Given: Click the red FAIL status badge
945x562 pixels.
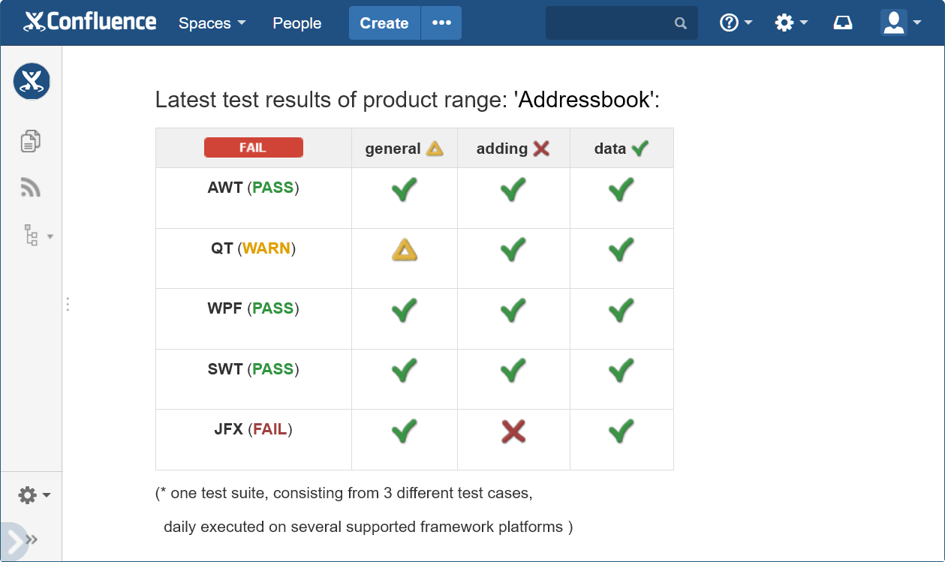Looking at the screenshot, I should (254, 148).
